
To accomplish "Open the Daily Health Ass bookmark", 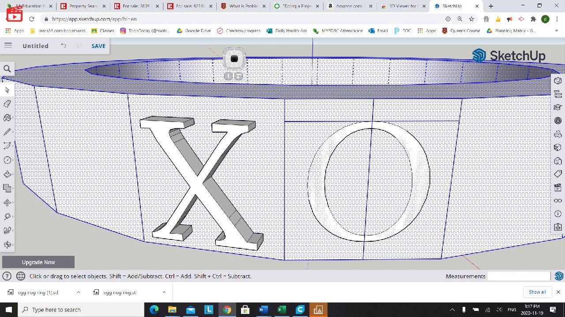I will pos(287,31).
